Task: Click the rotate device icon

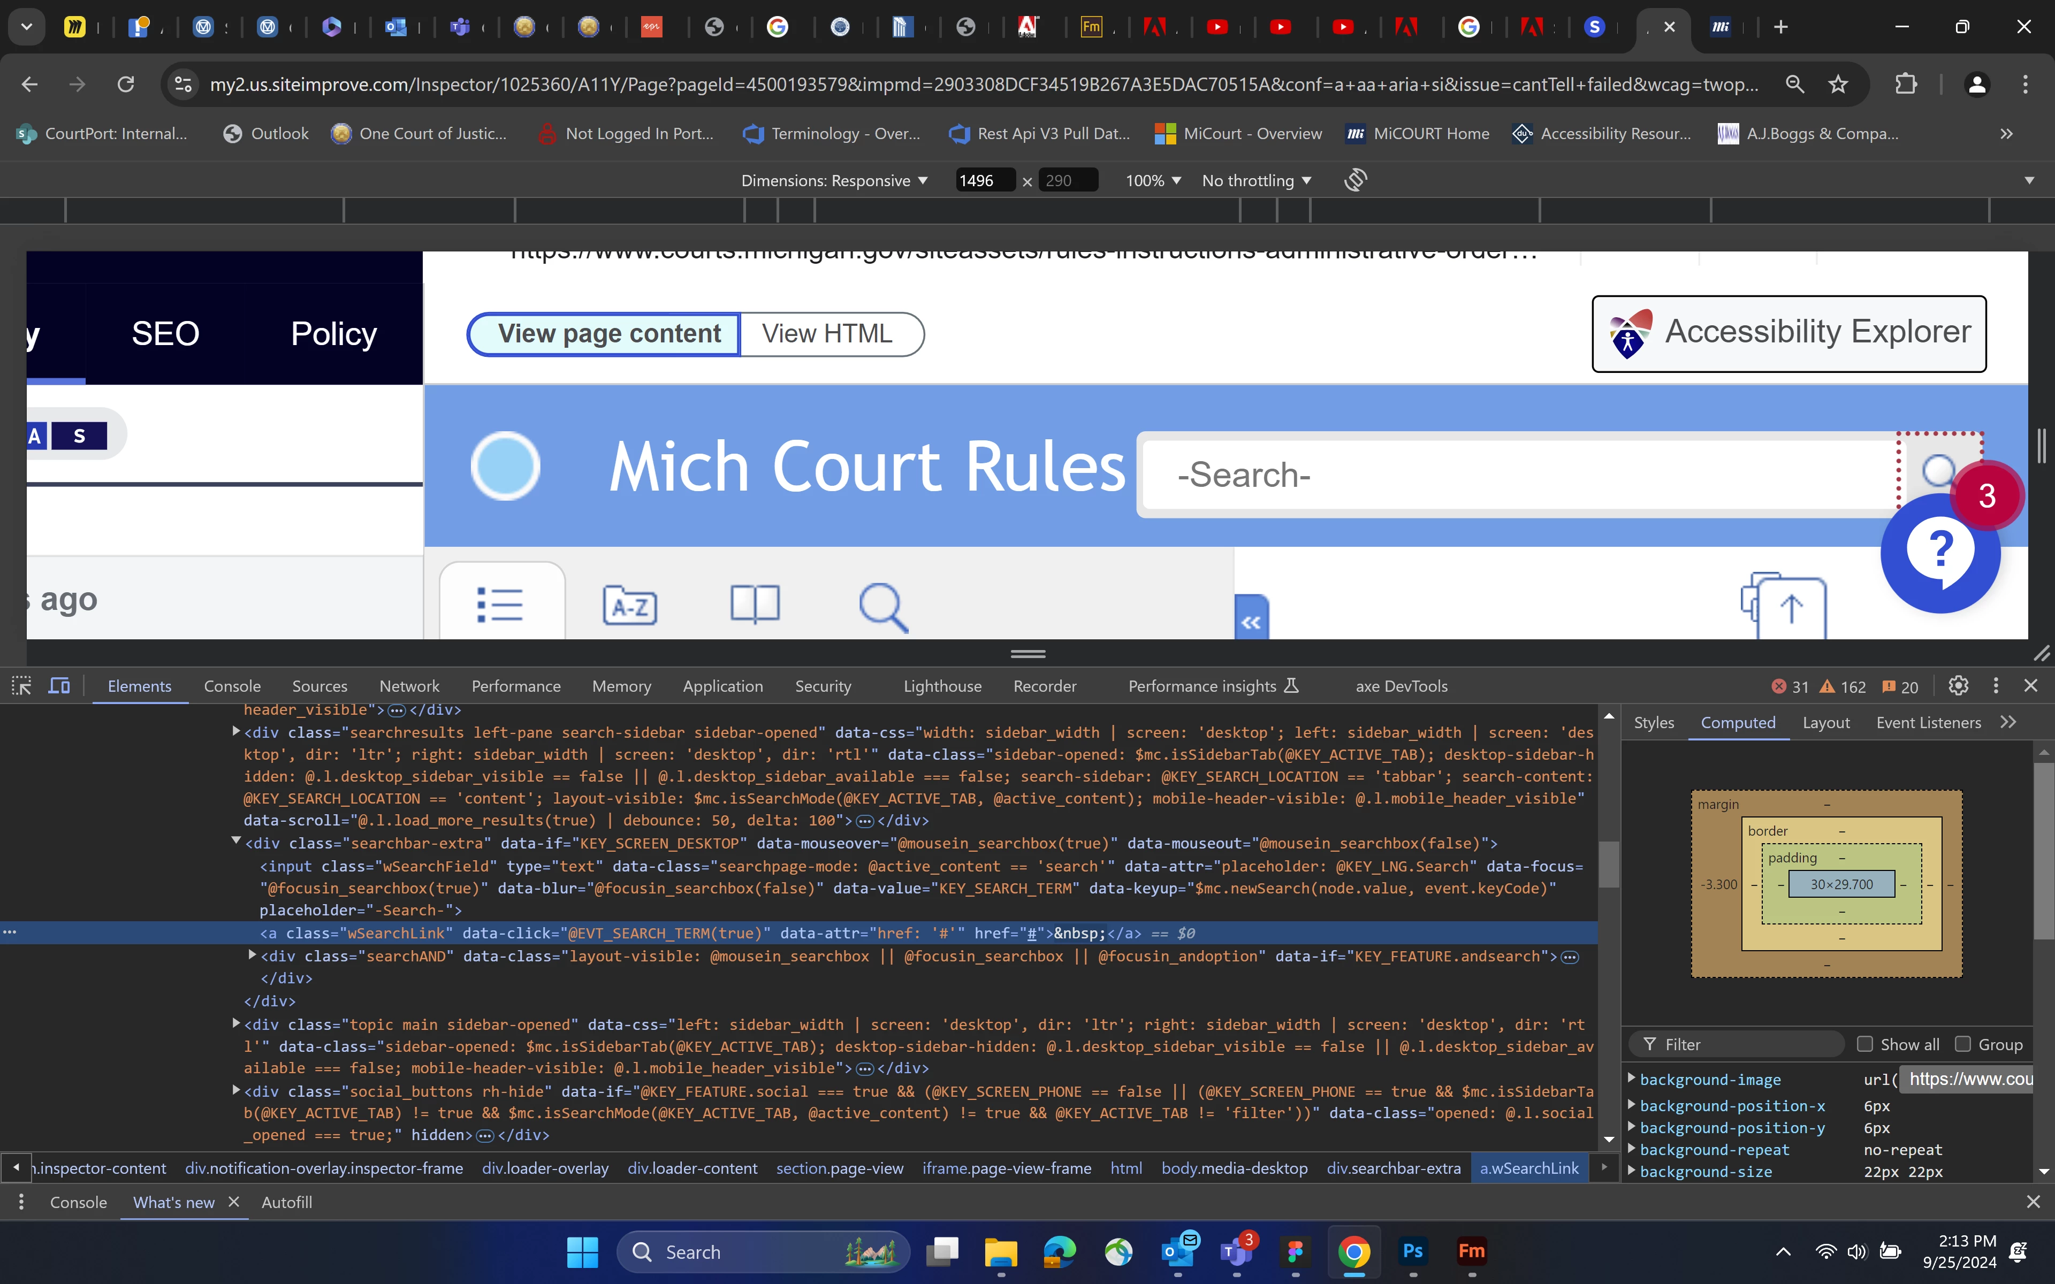Action: (1355, 180)
